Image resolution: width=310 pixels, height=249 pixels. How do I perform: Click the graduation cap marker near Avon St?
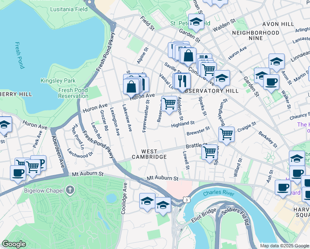click(x=276, y=61)
